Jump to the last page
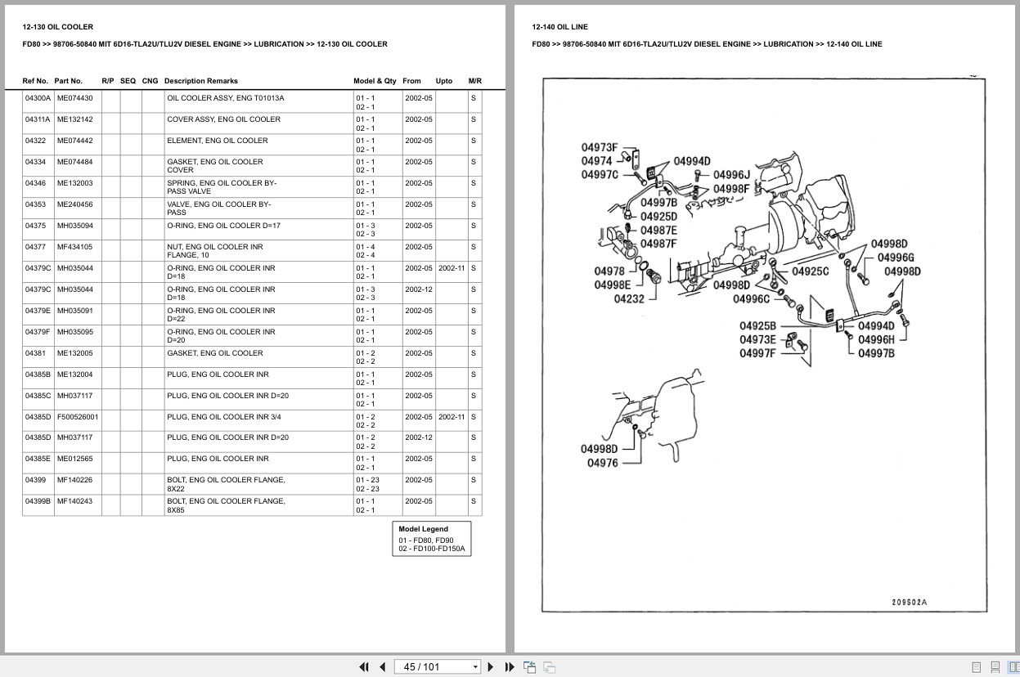Screen dimensions: 1020x677 pyautogui.click(x=510, y=666)
